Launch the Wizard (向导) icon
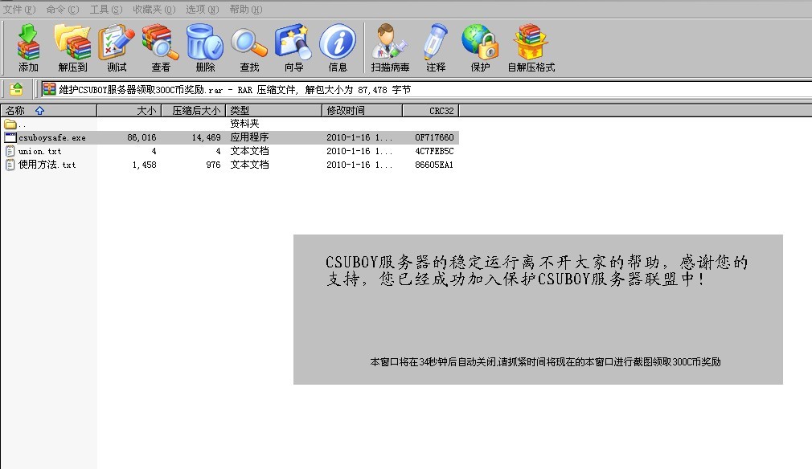Screen dimensions: 812x469 pyautogui.click(x=293, y=43)
